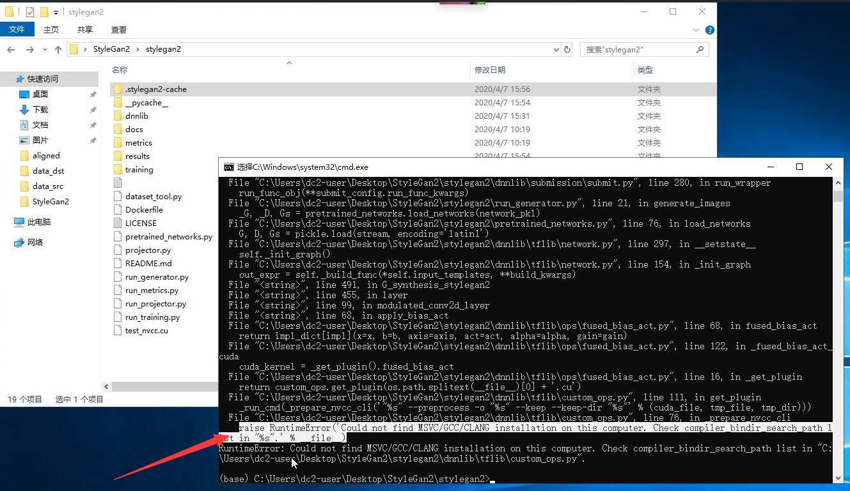This screenshot has height=491, width=850.
Task: Open 图片 in quick access
Action: [40, 140]
